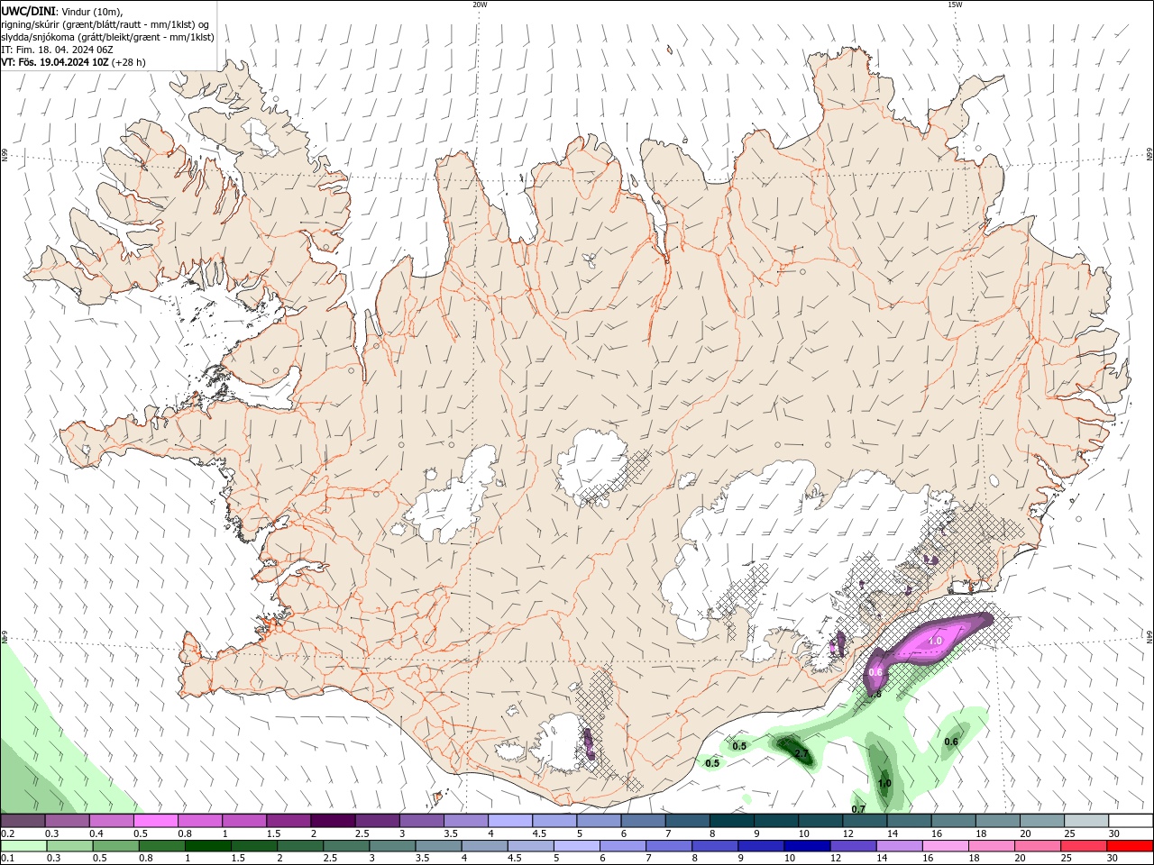Click the white swatch after 30 in snow legend
Viewport: 1154px width, 865px height.
pos(1131,821)
